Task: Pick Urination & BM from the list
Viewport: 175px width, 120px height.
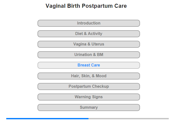Action: click(x=88, y=55)
